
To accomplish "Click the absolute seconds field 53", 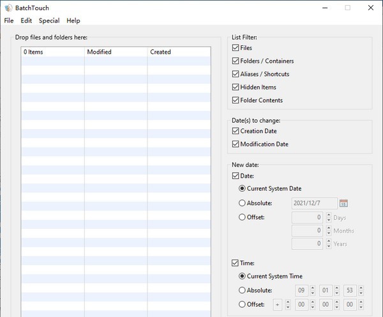I will (x=350, y=290).
